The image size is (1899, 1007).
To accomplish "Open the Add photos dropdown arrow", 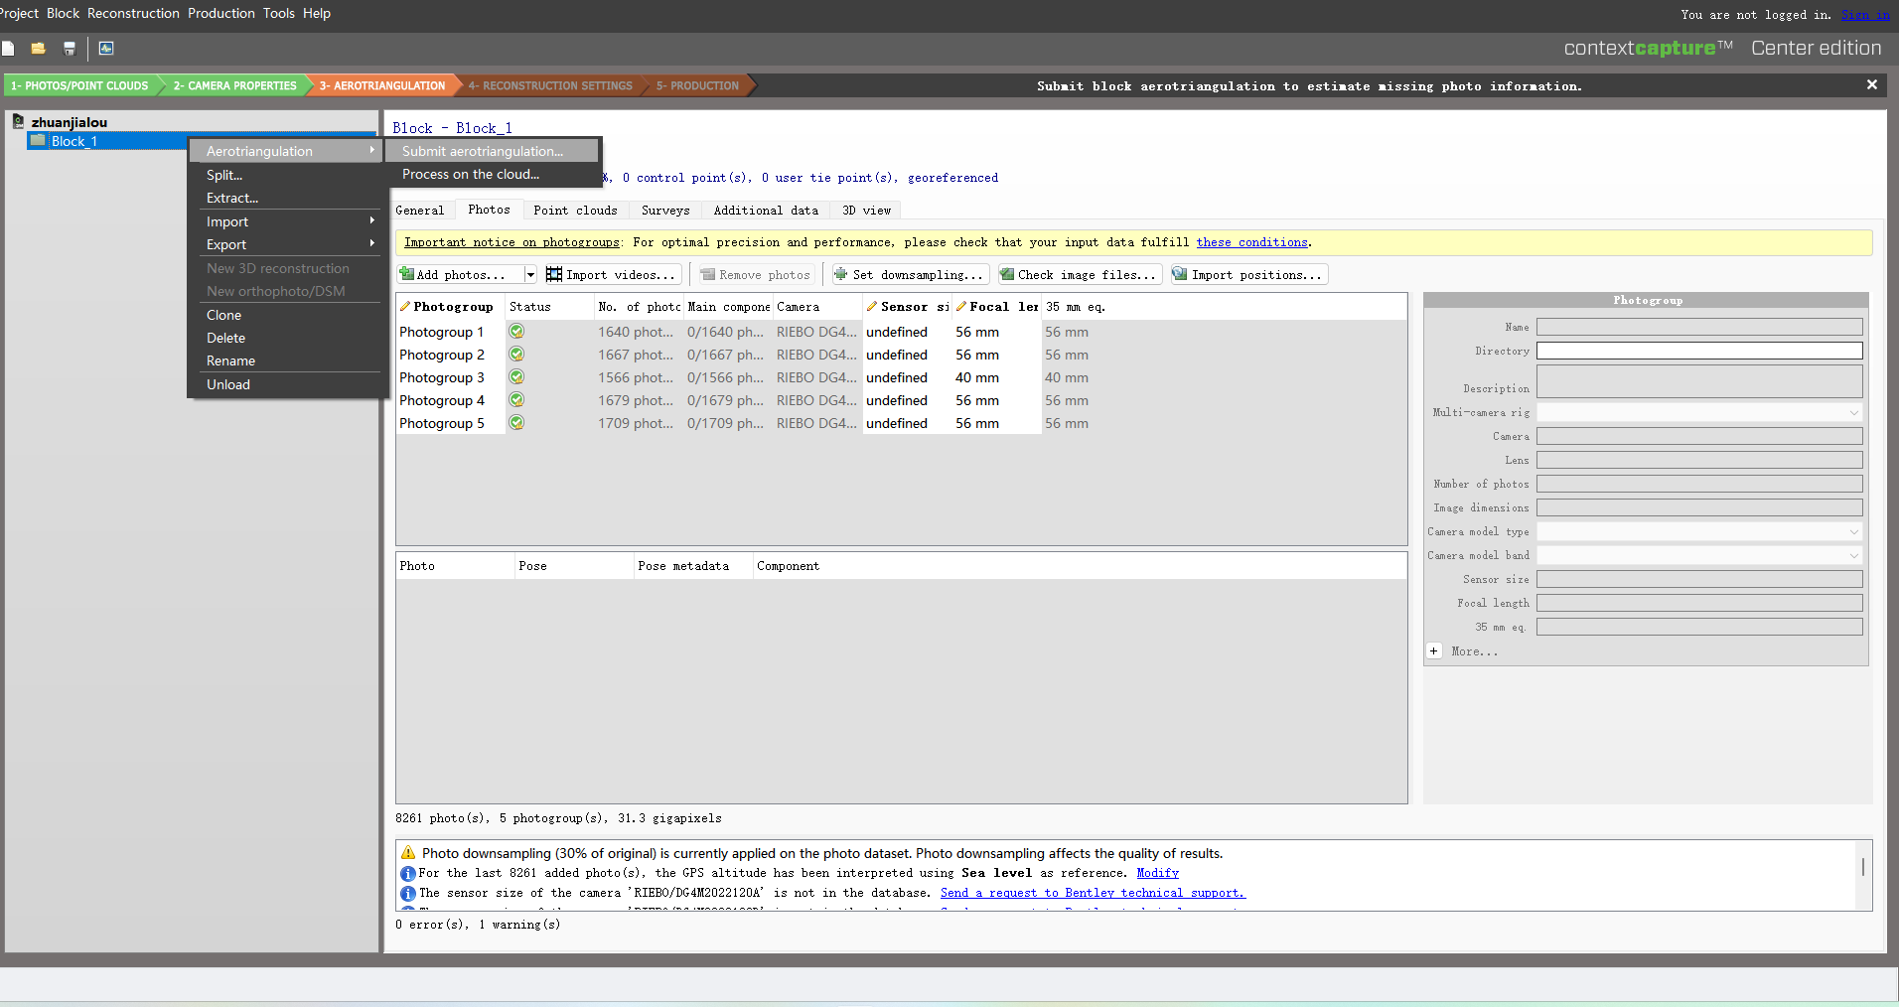I will click(530, 275).
